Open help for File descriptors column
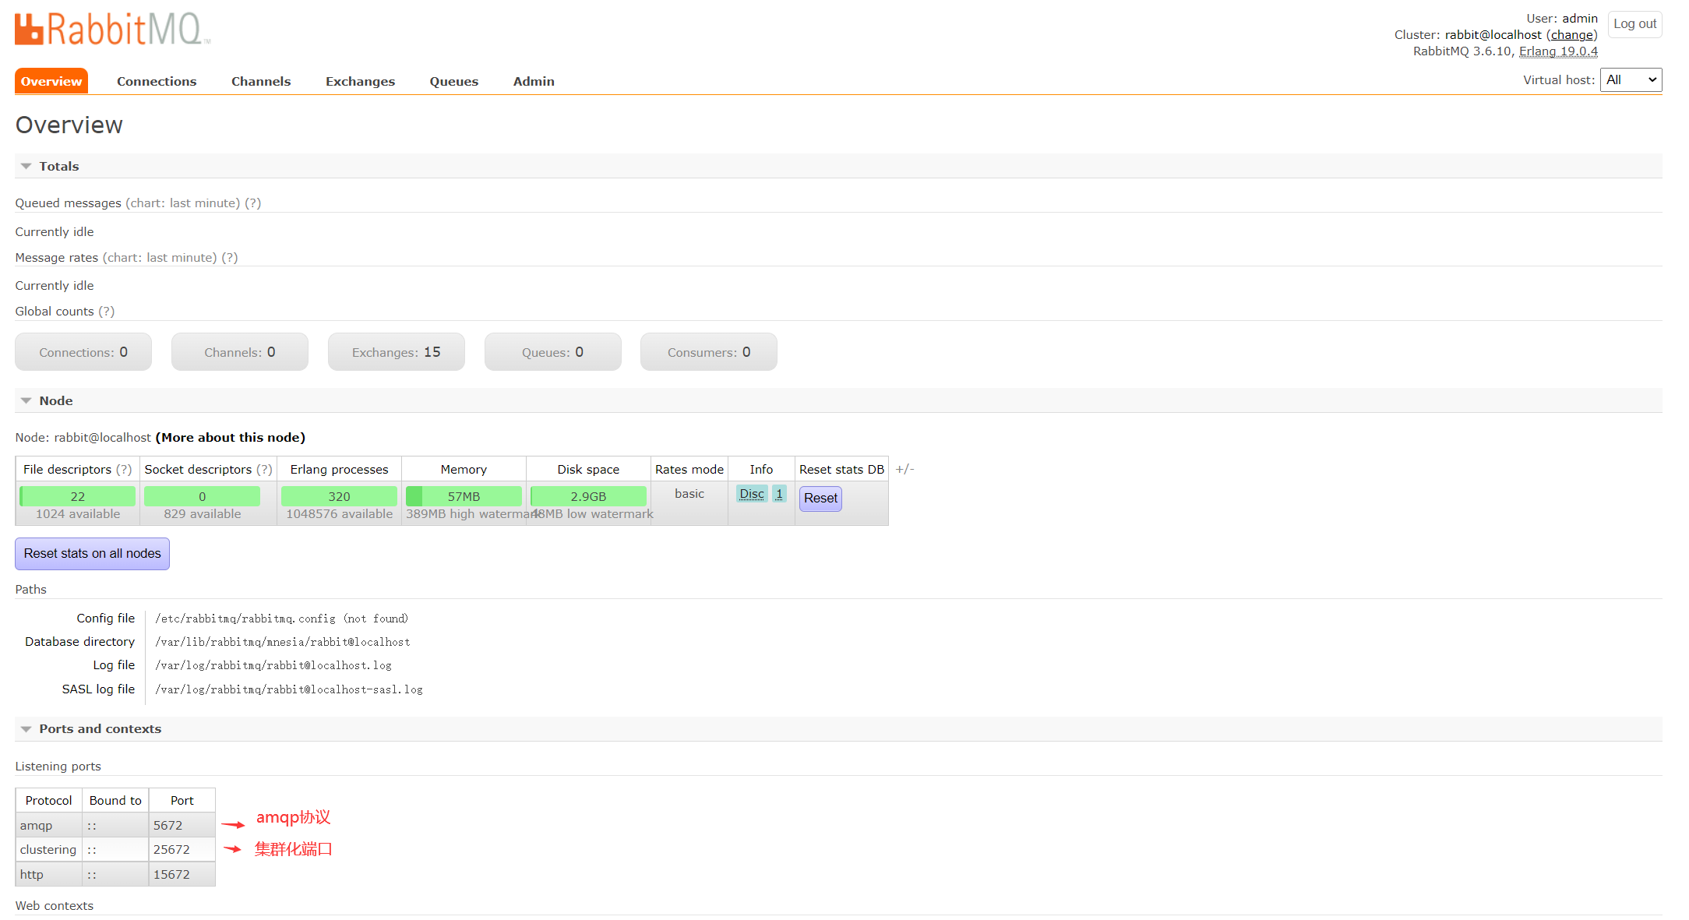The image size is (1689, 920). pyautogui.click(x=124, y=470)
